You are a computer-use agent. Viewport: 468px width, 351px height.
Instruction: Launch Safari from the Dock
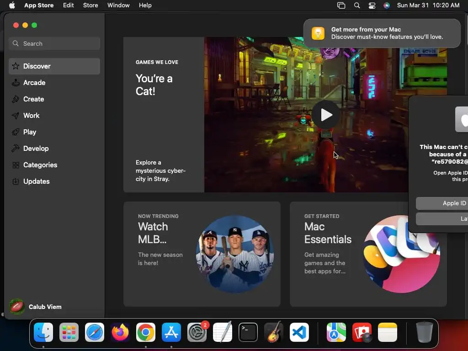coord(95,332)
